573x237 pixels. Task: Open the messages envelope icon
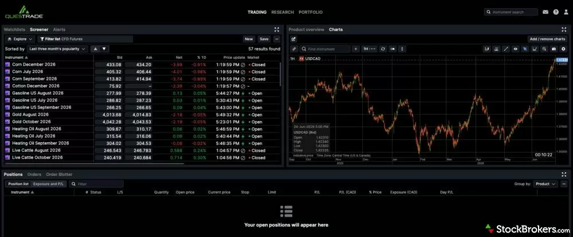(545, 12)
